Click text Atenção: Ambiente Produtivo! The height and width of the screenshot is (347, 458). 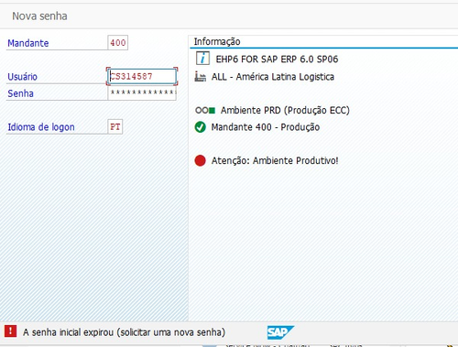click(x=275, y=160)
